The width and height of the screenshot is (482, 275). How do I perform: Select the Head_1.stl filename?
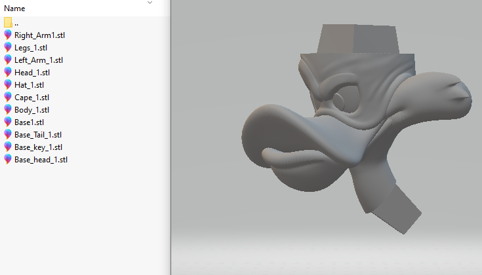(x=32, y=72)
